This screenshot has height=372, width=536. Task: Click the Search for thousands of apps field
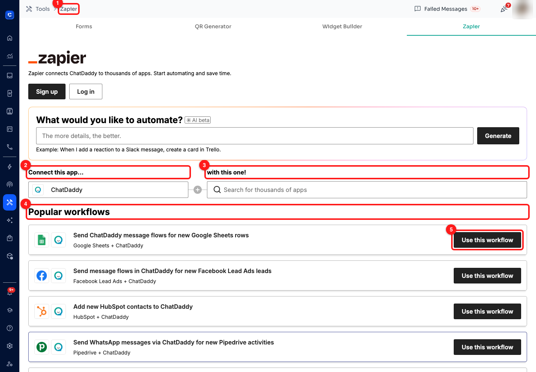click(367, 190)
